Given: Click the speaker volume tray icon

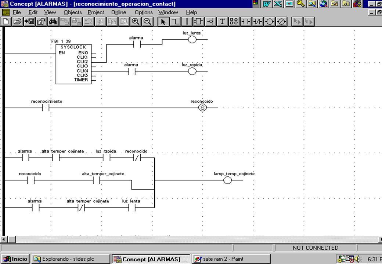Looking at the screenshot, I should pos(358,259).
